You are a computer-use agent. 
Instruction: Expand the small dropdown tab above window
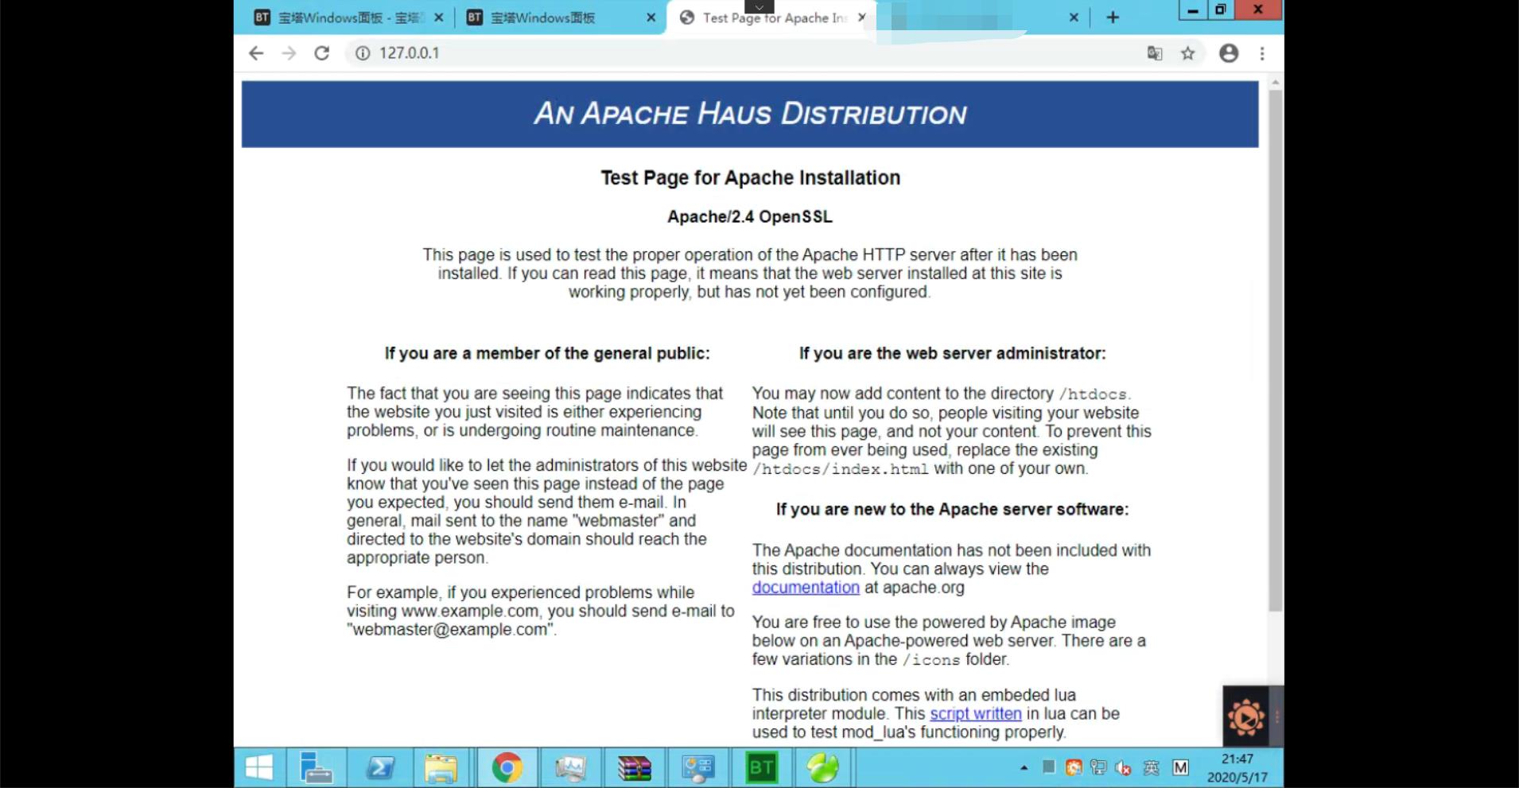[x=759, y=7]
